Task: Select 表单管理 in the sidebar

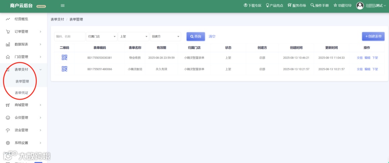Action: pos(22,81)
